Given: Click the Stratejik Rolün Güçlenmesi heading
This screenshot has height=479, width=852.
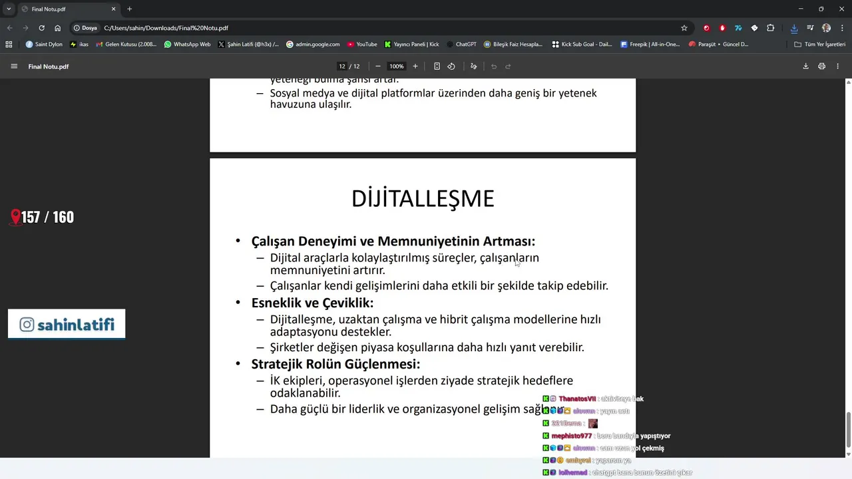Looking at the screenshot, I should point(335,364).
